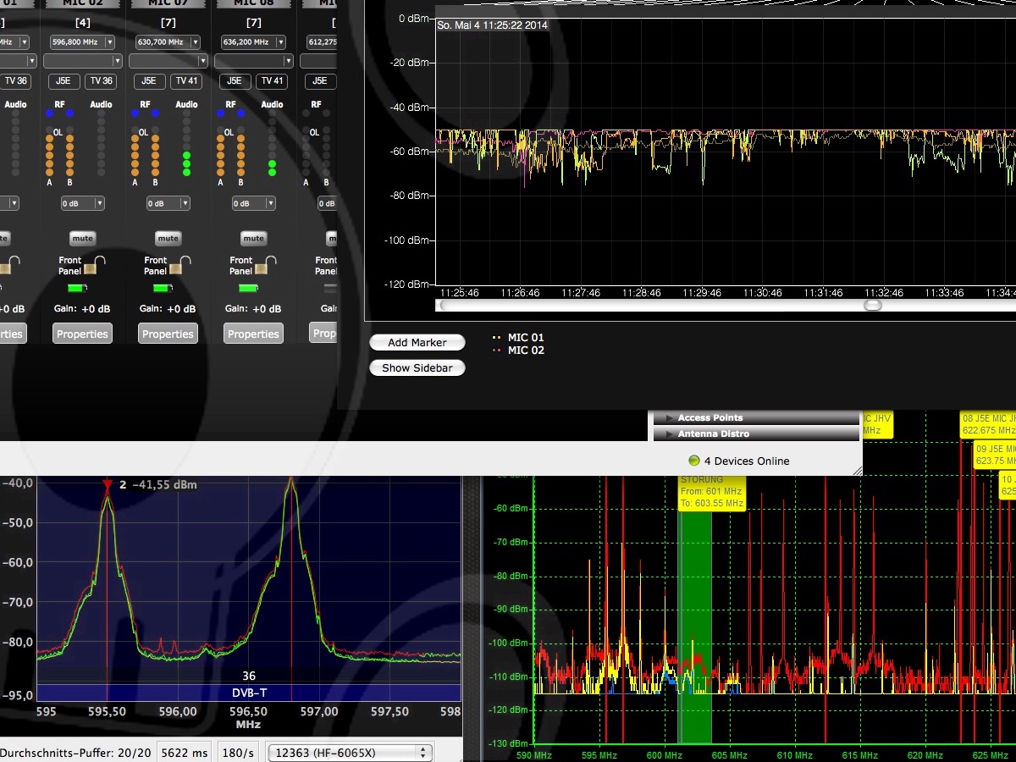
Task: Click J5E button in 612,275 channel strip
Action: (319, 81)
